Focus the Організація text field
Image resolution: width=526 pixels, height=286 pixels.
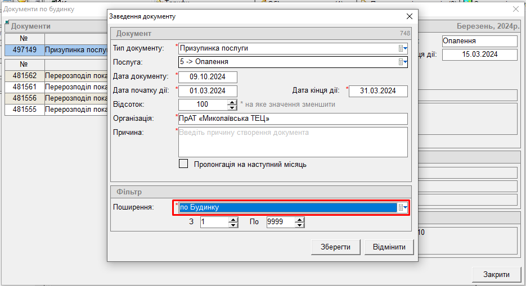(293, 119)
